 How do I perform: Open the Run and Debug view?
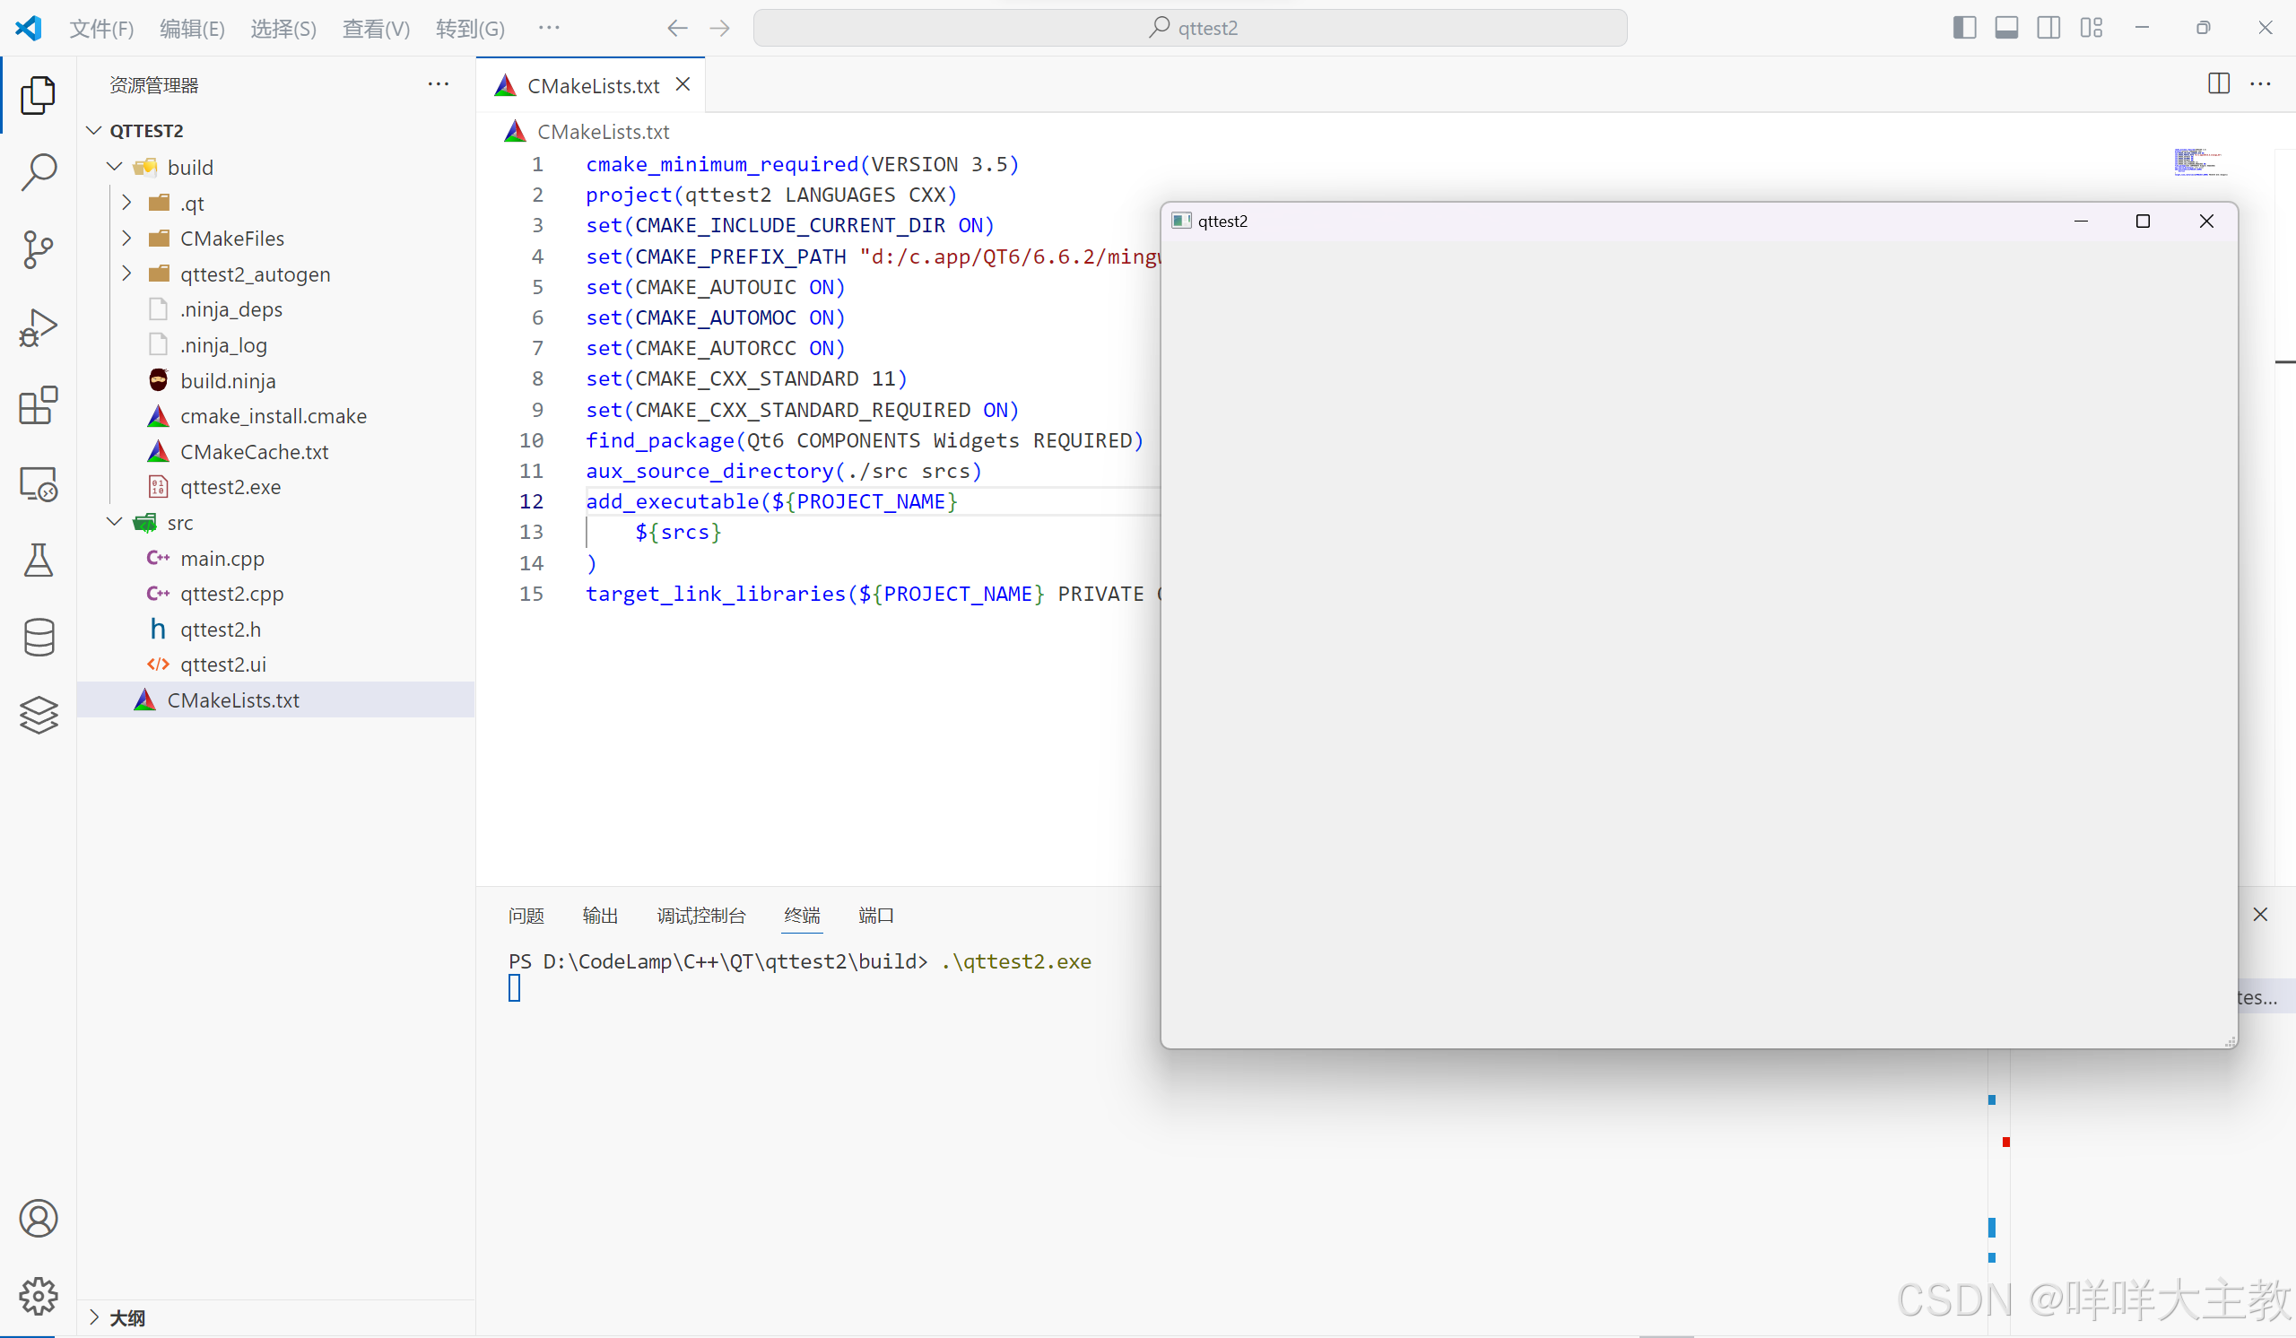click(39, 328)
